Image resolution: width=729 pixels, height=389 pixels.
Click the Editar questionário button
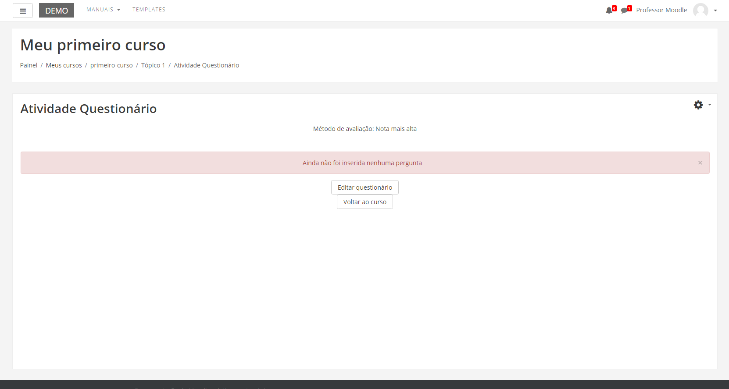365,187
